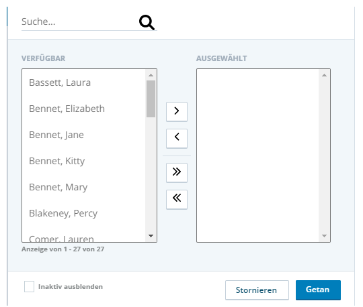This screenshot has width=363, height=307.
Task: Move all items right with double arrow
Action: point(177,172)
